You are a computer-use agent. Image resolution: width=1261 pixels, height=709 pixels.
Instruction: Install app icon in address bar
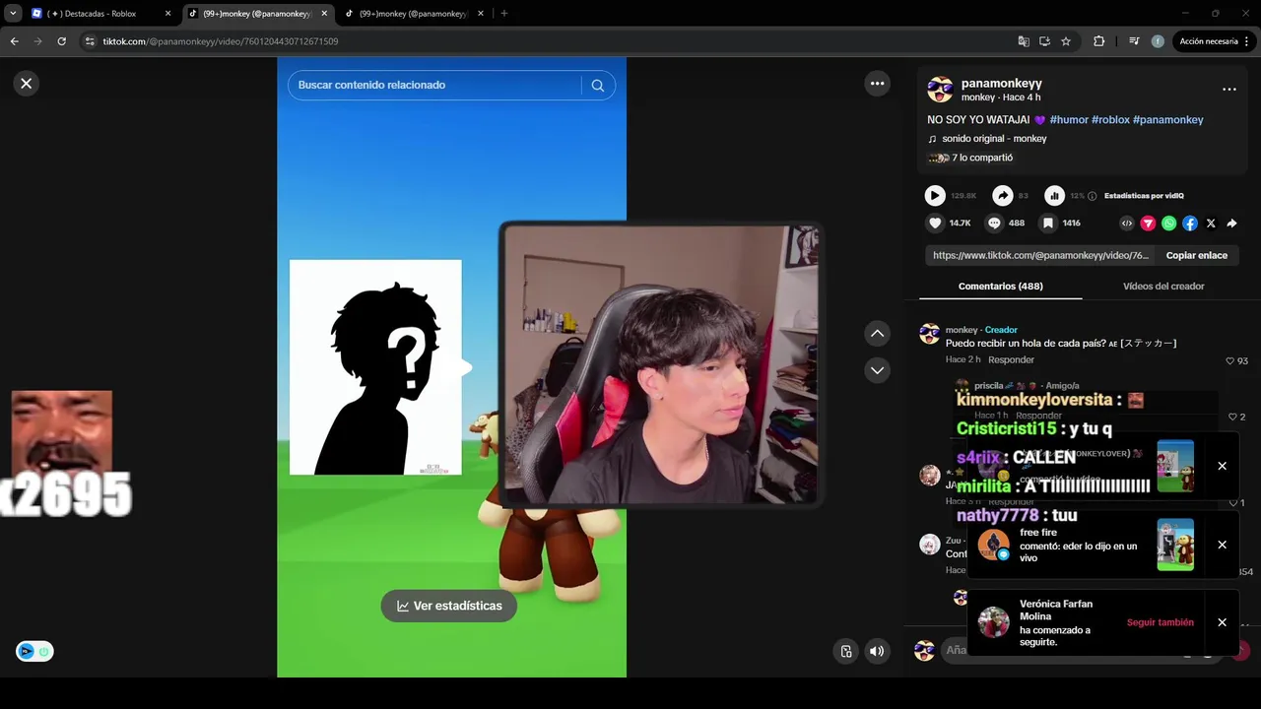(1044, 41)
